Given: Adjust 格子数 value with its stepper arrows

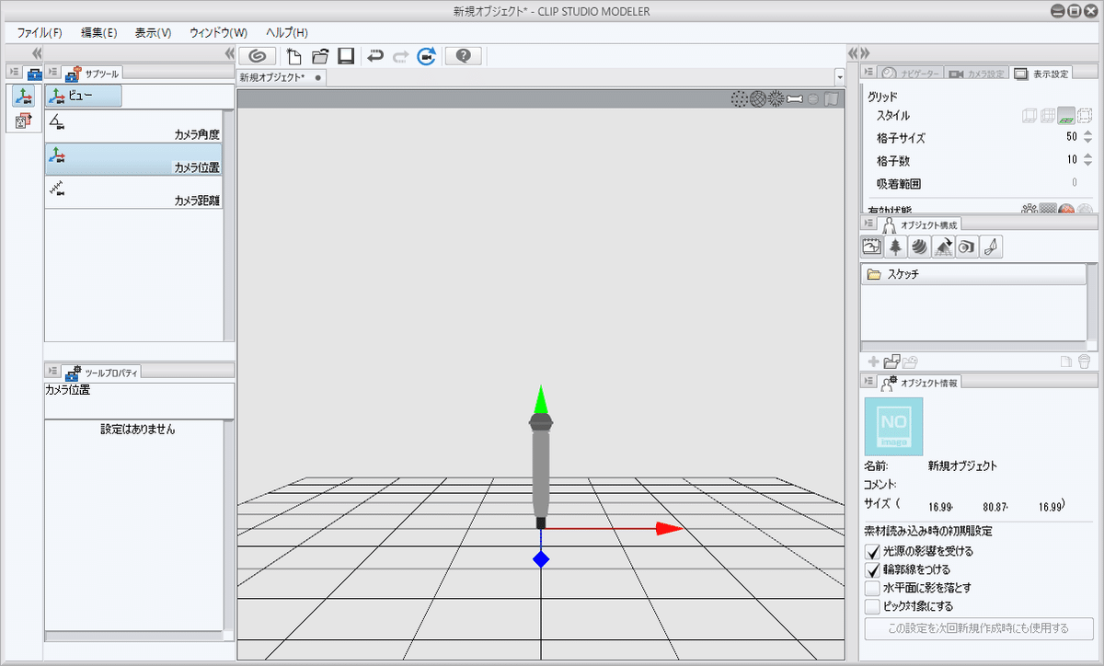Looking at the screenshot, I should 1087,159.
